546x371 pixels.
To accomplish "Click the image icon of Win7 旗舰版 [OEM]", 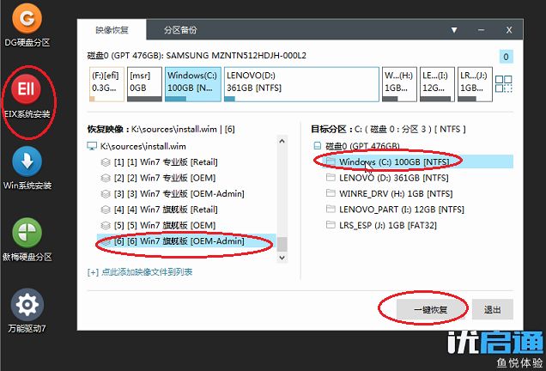I will (x=106, y=225).
